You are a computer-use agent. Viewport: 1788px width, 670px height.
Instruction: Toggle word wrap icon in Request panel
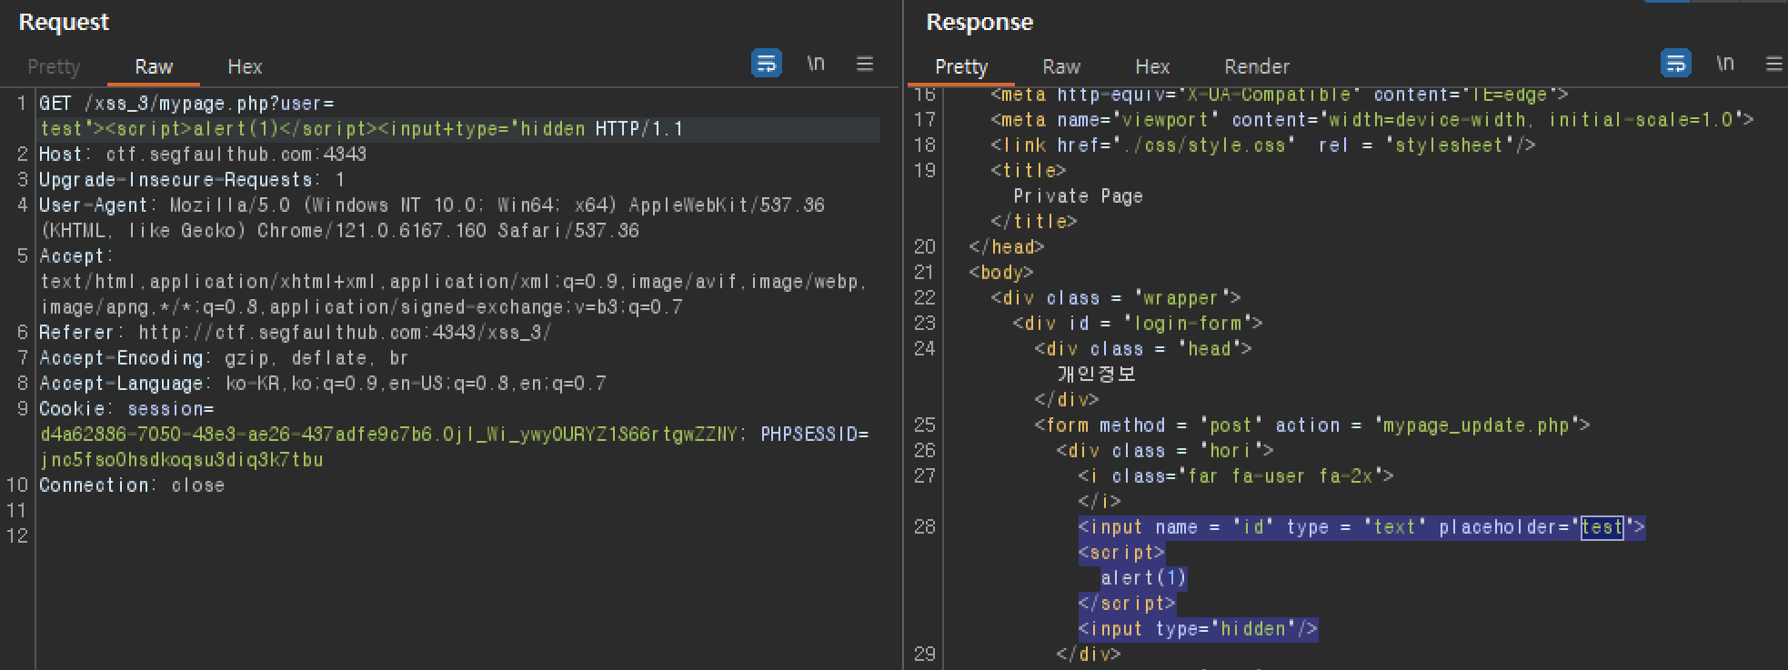tap(767, 63)
